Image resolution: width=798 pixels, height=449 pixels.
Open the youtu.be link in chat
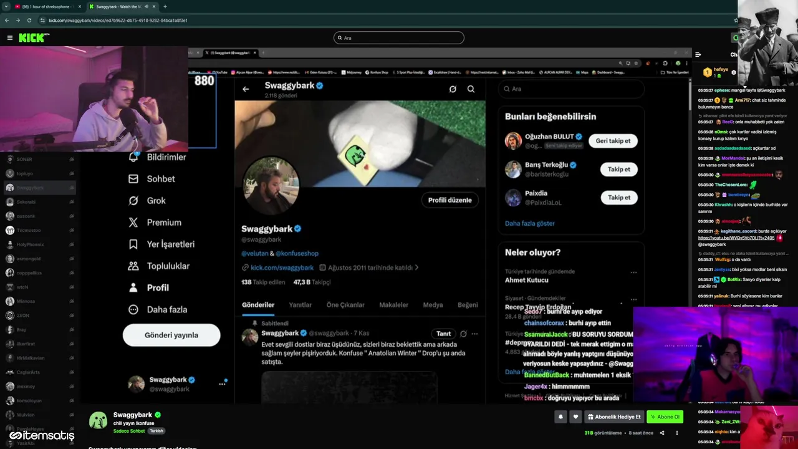click(x=736, y=238)
